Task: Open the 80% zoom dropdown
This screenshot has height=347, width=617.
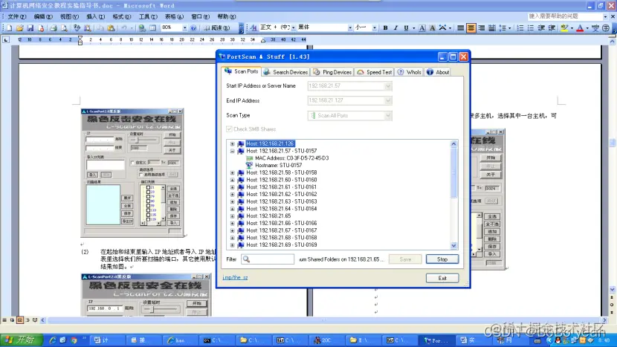Action: pyautogui.click(x=184, y=28)
